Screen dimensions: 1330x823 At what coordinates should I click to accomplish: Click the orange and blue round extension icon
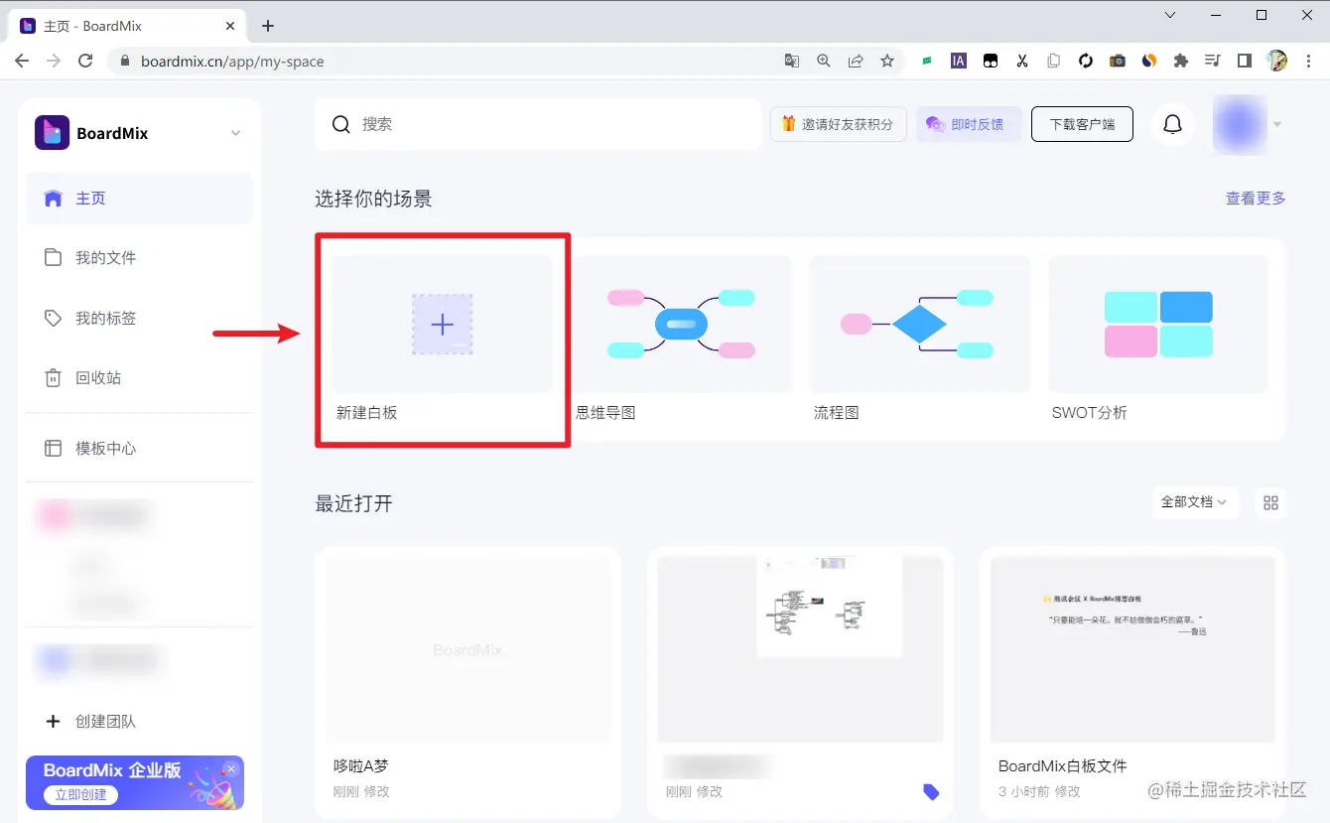(1149, 61)
